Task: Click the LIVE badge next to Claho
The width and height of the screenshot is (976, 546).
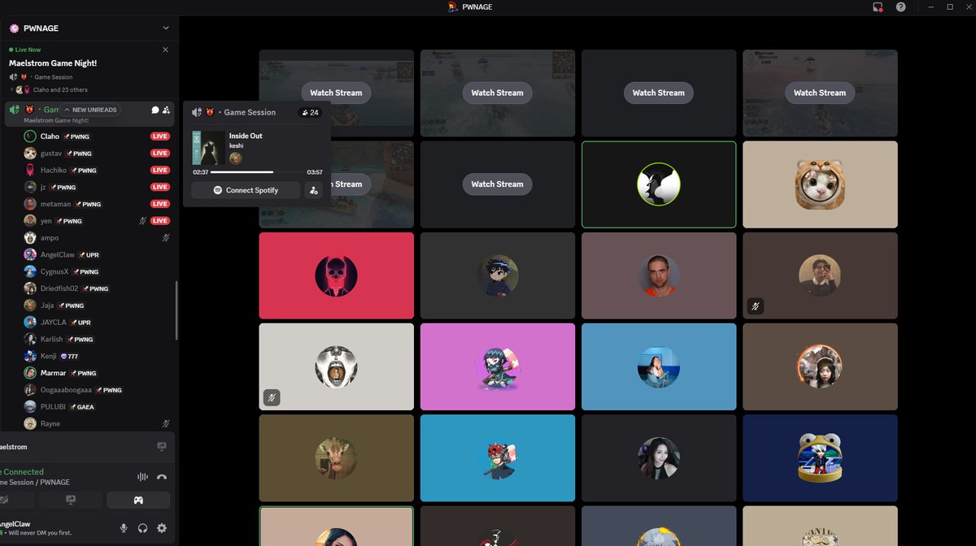Action: (x=159, y=136)
